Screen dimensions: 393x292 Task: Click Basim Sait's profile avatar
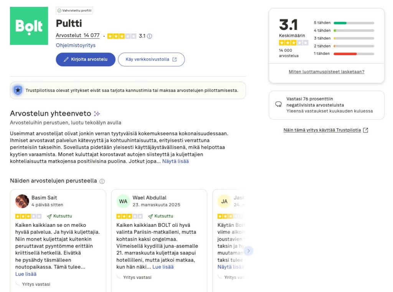22,201
